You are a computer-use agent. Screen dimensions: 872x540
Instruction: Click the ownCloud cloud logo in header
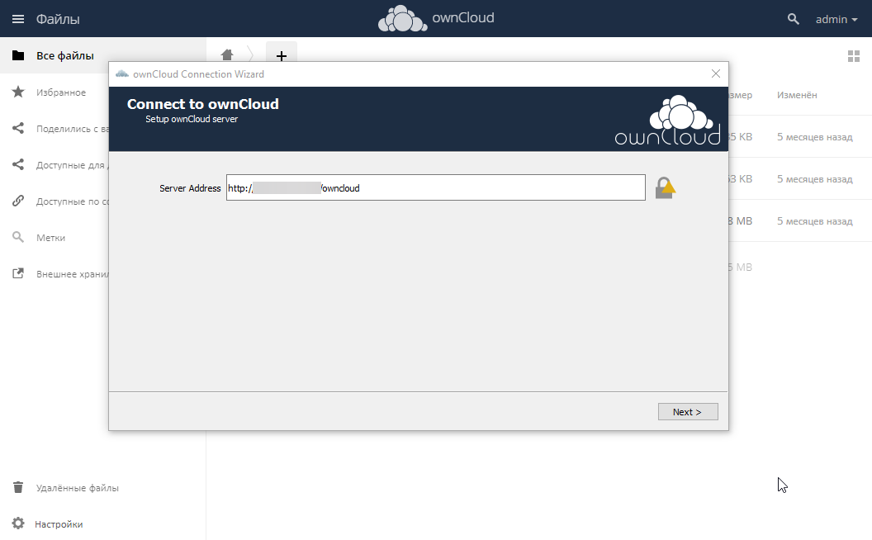point(403,18)
